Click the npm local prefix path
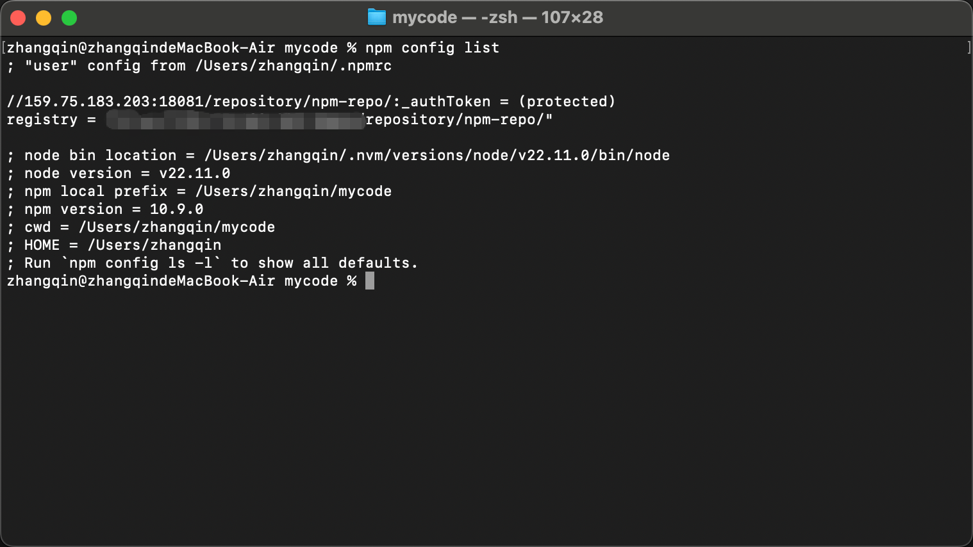Screen dimensions: 973x547 (x=293, y=192)
